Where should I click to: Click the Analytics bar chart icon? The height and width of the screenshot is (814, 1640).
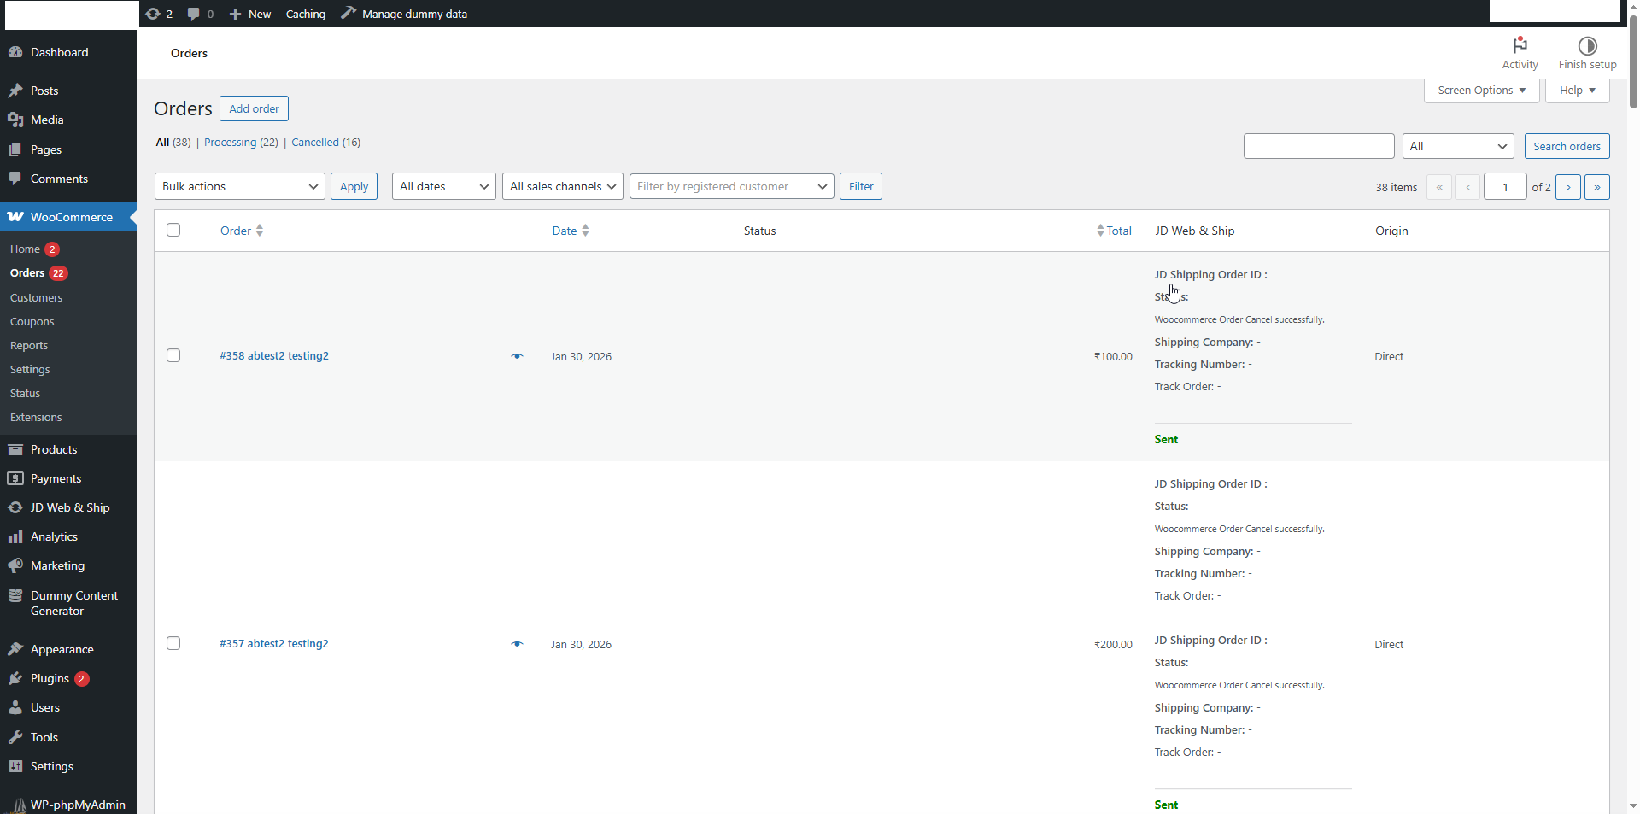pos(15,536)
